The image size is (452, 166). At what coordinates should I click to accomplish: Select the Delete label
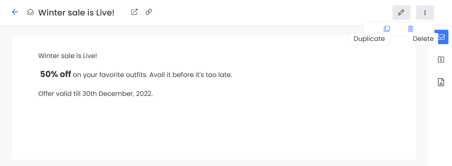click(x=423, y=39)
